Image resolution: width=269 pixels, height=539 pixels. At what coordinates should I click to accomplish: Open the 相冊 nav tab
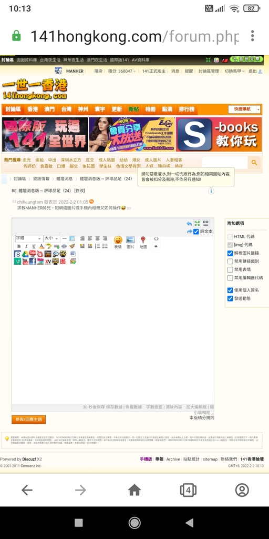coord(151,109)
